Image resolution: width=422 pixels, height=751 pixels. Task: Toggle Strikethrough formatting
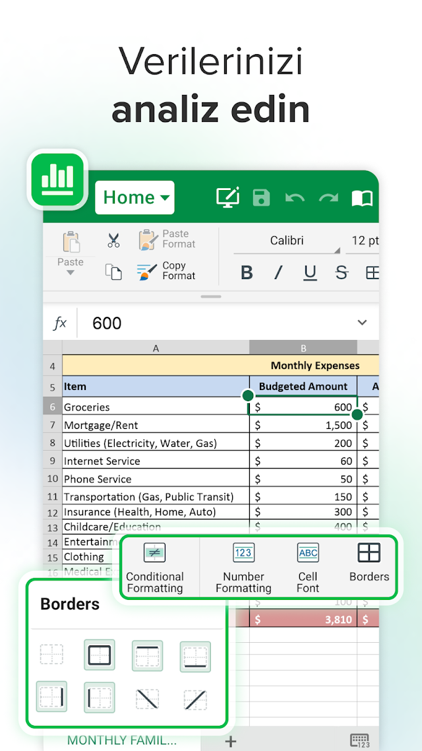coord(341,273)
